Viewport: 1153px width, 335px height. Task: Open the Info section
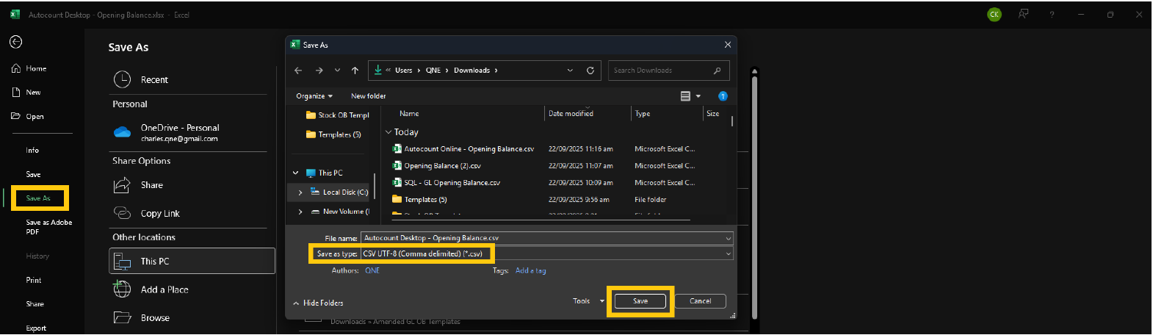pyautogui.click(x=32, y=150)
